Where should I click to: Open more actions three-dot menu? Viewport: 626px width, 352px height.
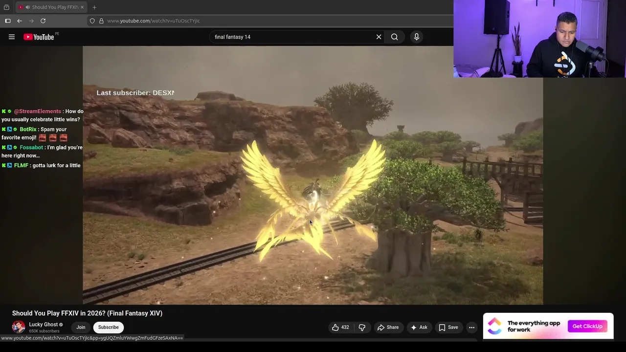pyautogui.click(x=471, y=328)
